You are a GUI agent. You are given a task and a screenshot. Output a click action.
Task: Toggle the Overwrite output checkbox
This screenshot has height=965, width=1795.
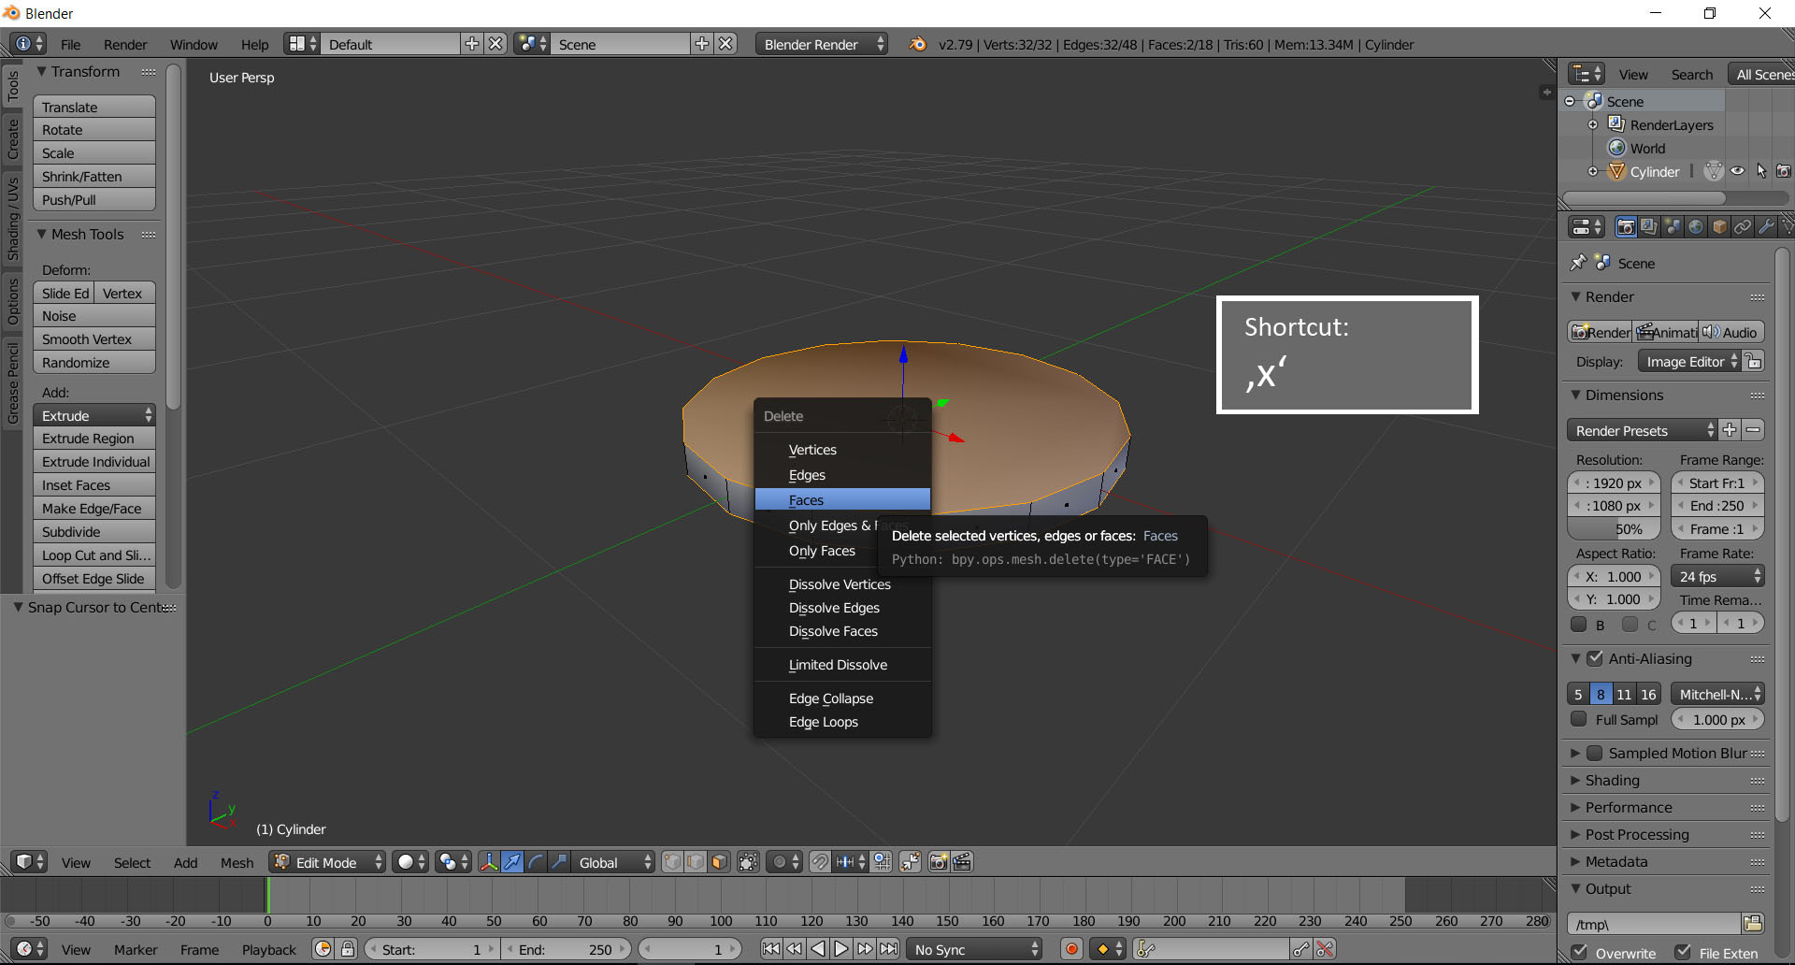1579,952
